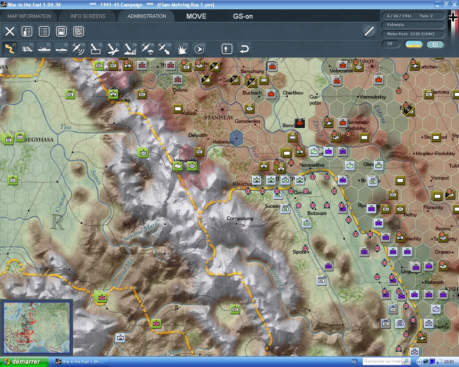Click the FR language indicator

click(x=354, y=362)
